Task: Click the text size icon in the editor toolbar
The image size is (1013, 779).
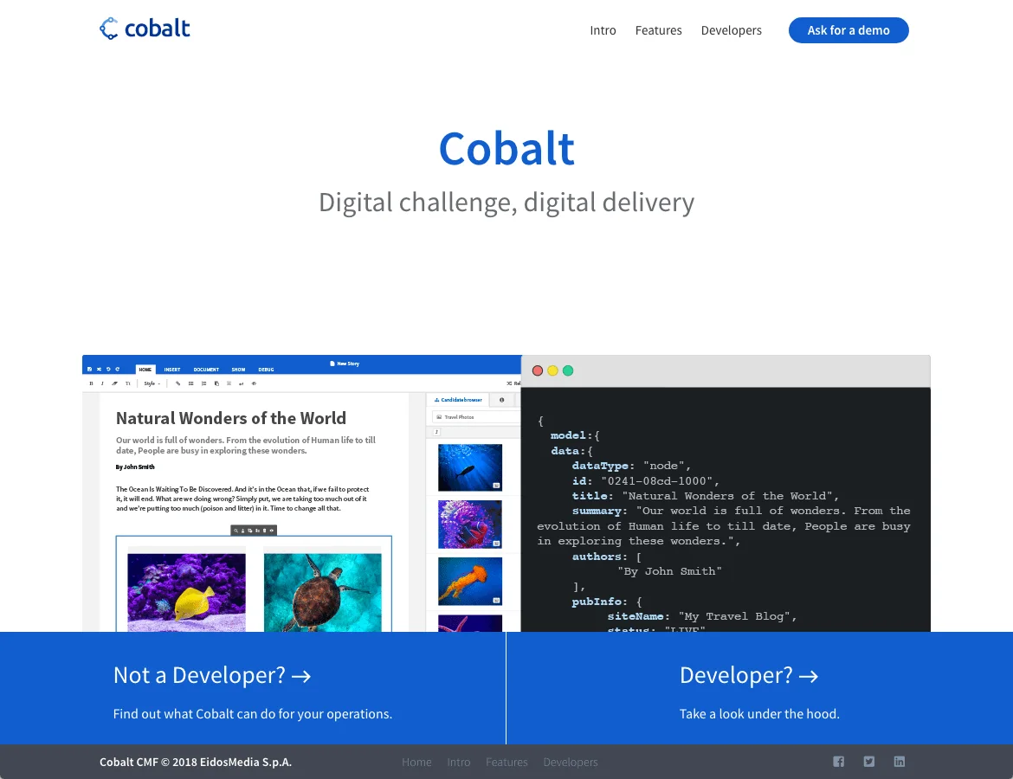Action: tap(128, 383)
